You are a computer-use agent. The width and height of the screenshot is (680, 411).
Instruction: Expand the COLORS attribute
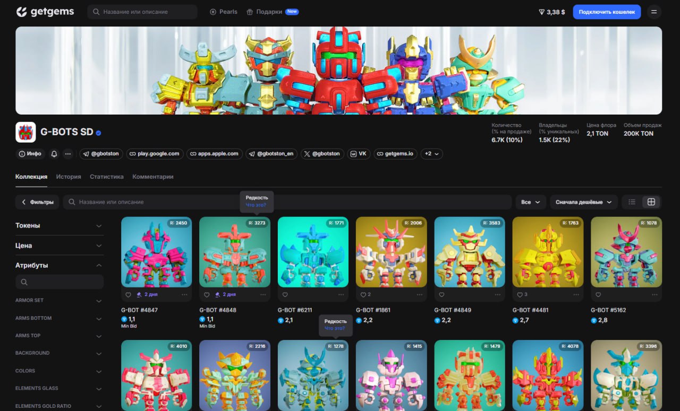click(x=59, y=371)
